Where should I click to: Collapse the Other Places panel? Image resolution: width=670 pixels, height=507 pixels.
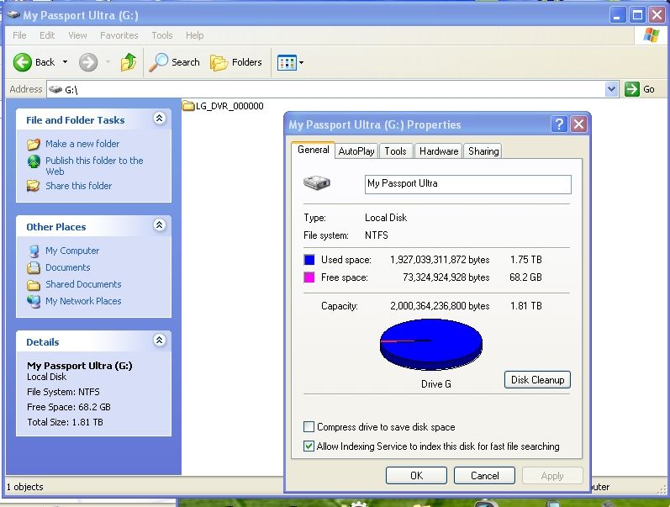tap(160, 225)
